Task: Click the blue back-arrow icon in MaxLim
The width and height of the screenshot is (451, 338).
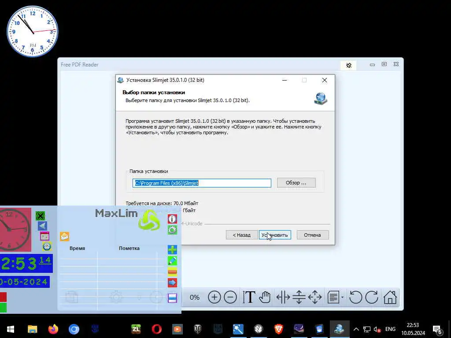Action: [43, 226]
